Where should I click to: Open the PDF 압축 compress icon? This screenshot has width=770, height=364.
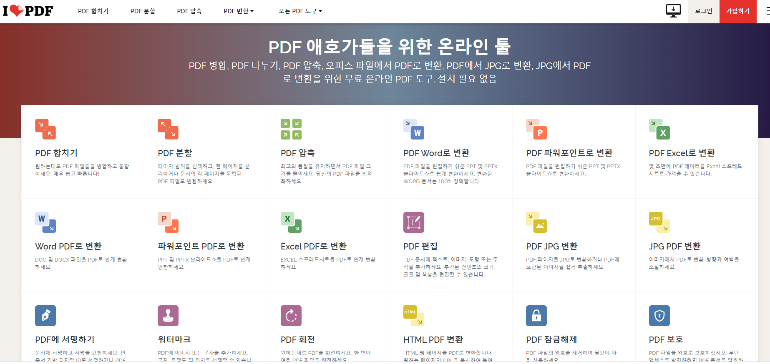point(291,129)
